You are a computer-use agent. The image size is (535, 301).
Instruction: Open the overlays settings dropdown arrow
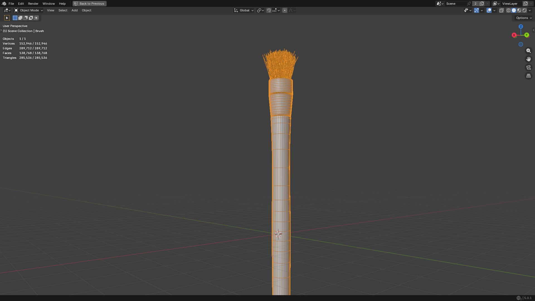pos(494,10)
